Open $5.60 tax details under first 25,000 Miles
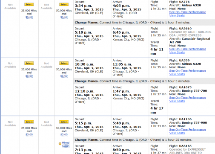Image resolution: width=215 pixels, height=154 pixels. pos(29,17)
